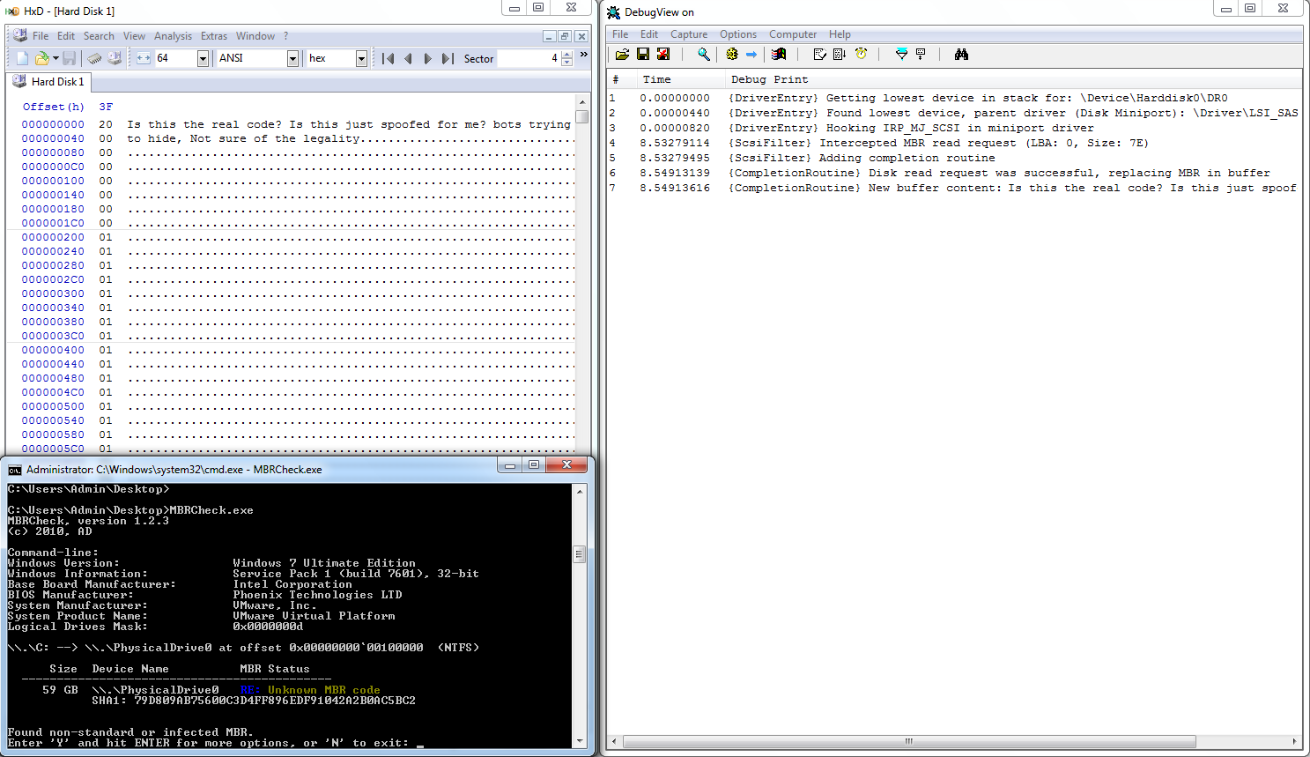
Task: Click the HxD hex view vertical scrollbar thumb
Action: click(582, 116)
